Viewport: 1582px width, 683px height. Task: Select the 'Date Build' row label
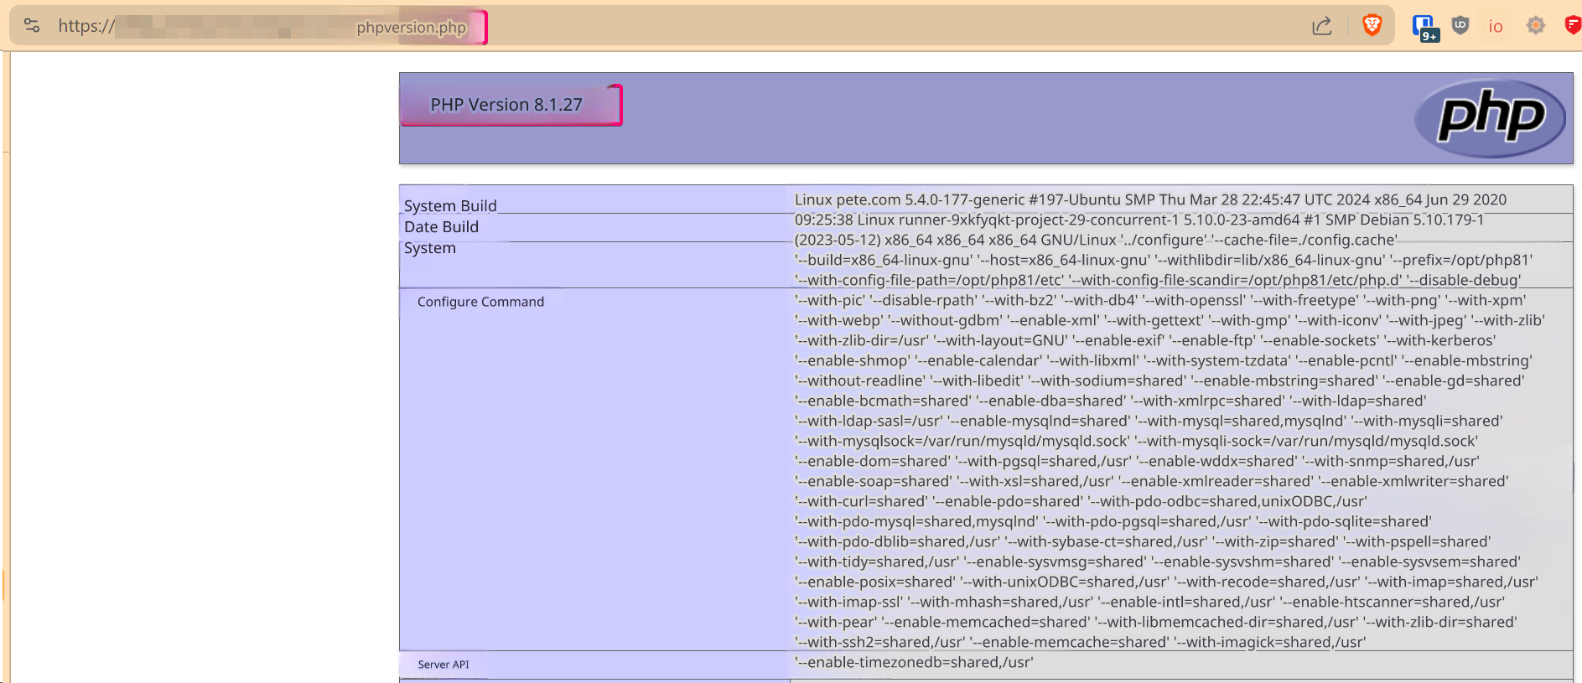tap(441, 227)
